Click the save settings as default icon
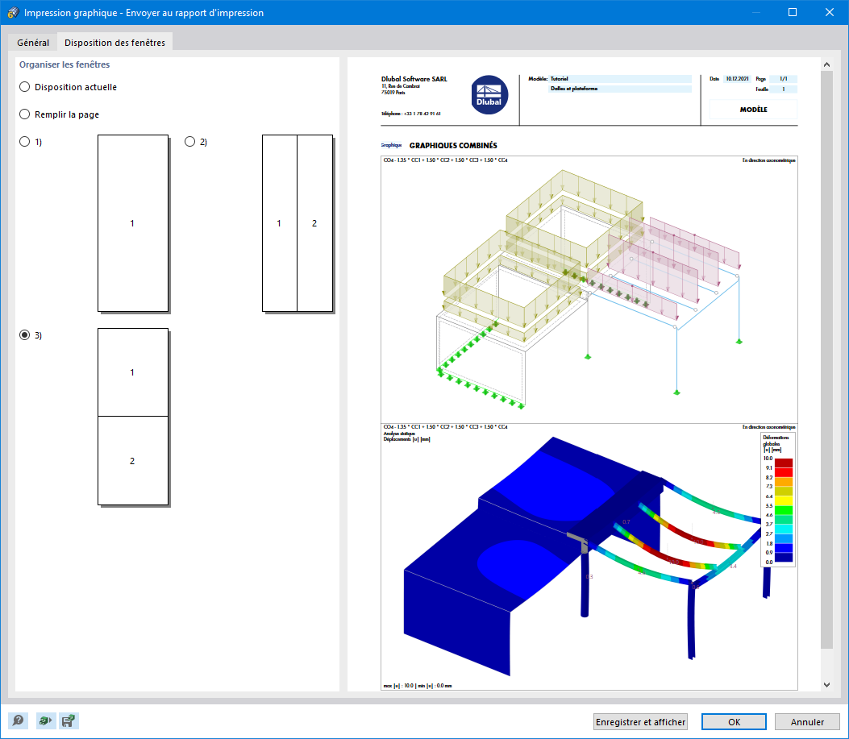 point(69,720)
